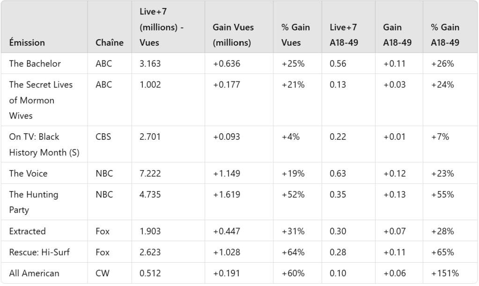Click the +151% gain value
479x286 pixels.
tap(445, 273)
